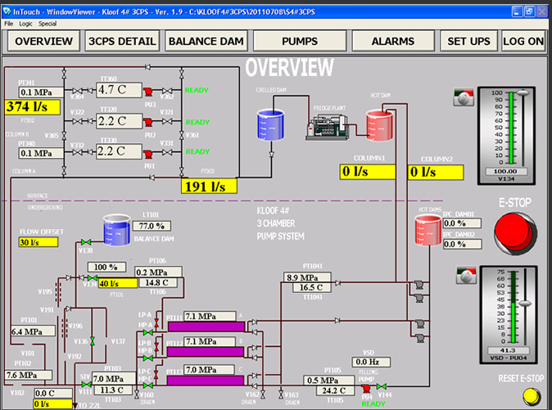This screenshot has width=552, height=410.
Task: Toggle the selector switch beside VSD-PU04 gauge
Action: click(x=466, y=275)
